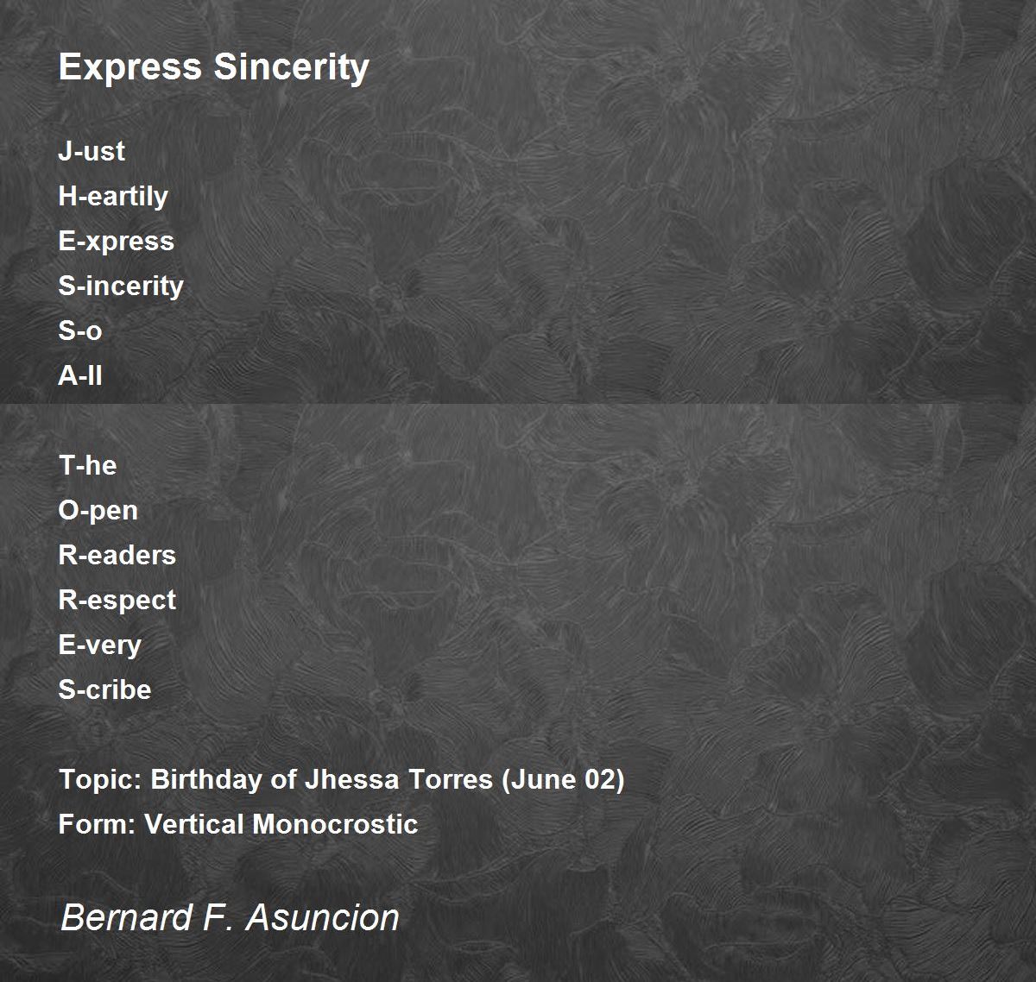This screenshot has height=982, width=1036.
Task: Click the line S-o
Action: point(80,330)
